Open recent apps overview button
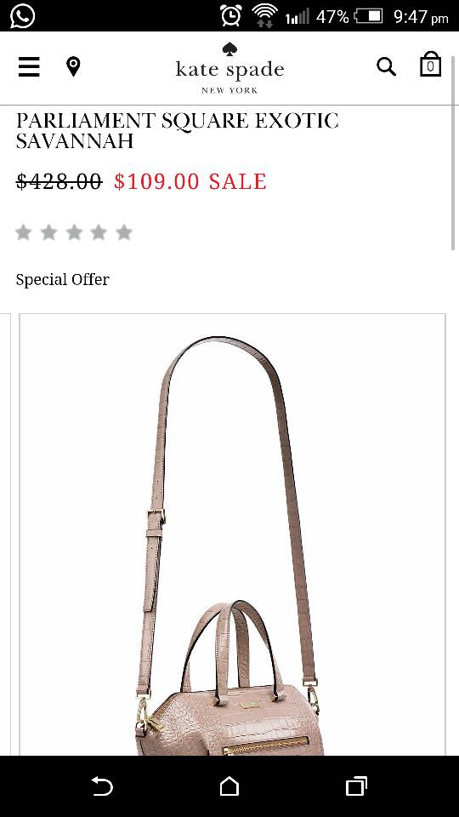This screenshot has height=817, width=459. 356,786
